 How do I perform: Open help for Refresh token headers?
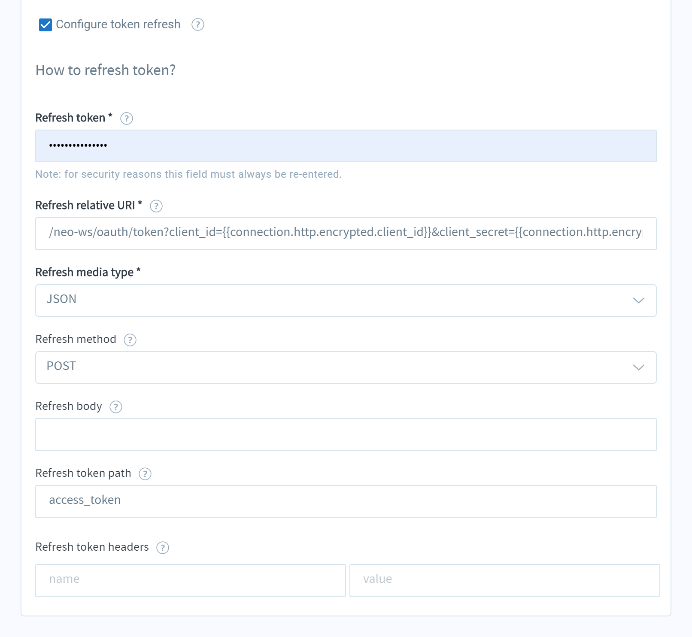(162, 548)
